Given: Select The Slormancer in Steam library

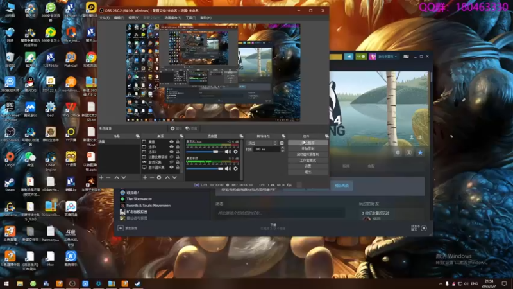Looking at the screenshot, I should click(x=139, y=199).
